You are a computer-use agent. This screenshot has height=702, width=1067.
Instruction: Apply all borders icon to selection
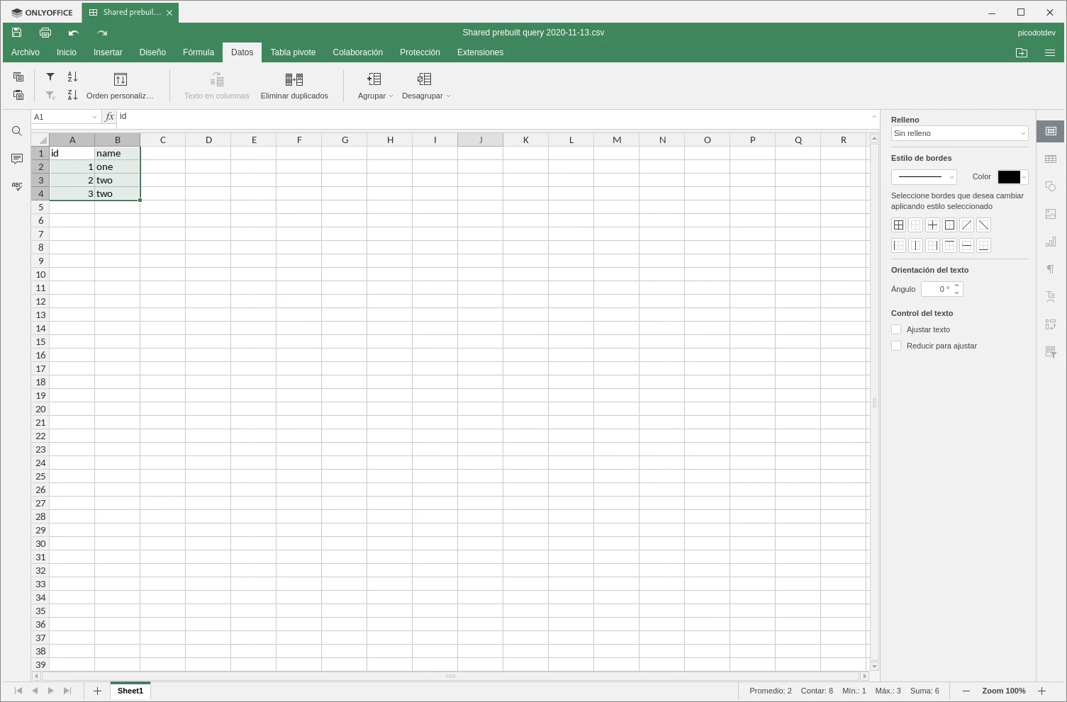click(x=898, y=225)
